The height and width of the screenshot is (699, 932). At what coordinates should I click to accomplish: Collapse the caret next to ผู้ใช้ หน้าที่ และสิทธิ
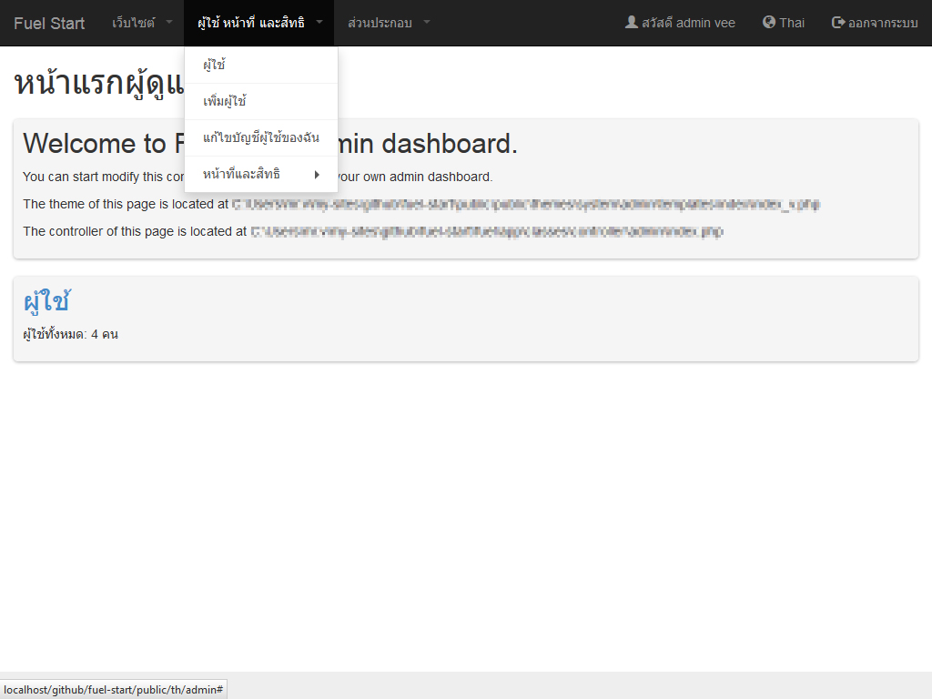tap(319, 23)
